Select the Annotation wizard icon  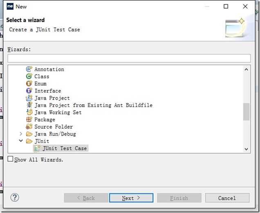point(29,69)
